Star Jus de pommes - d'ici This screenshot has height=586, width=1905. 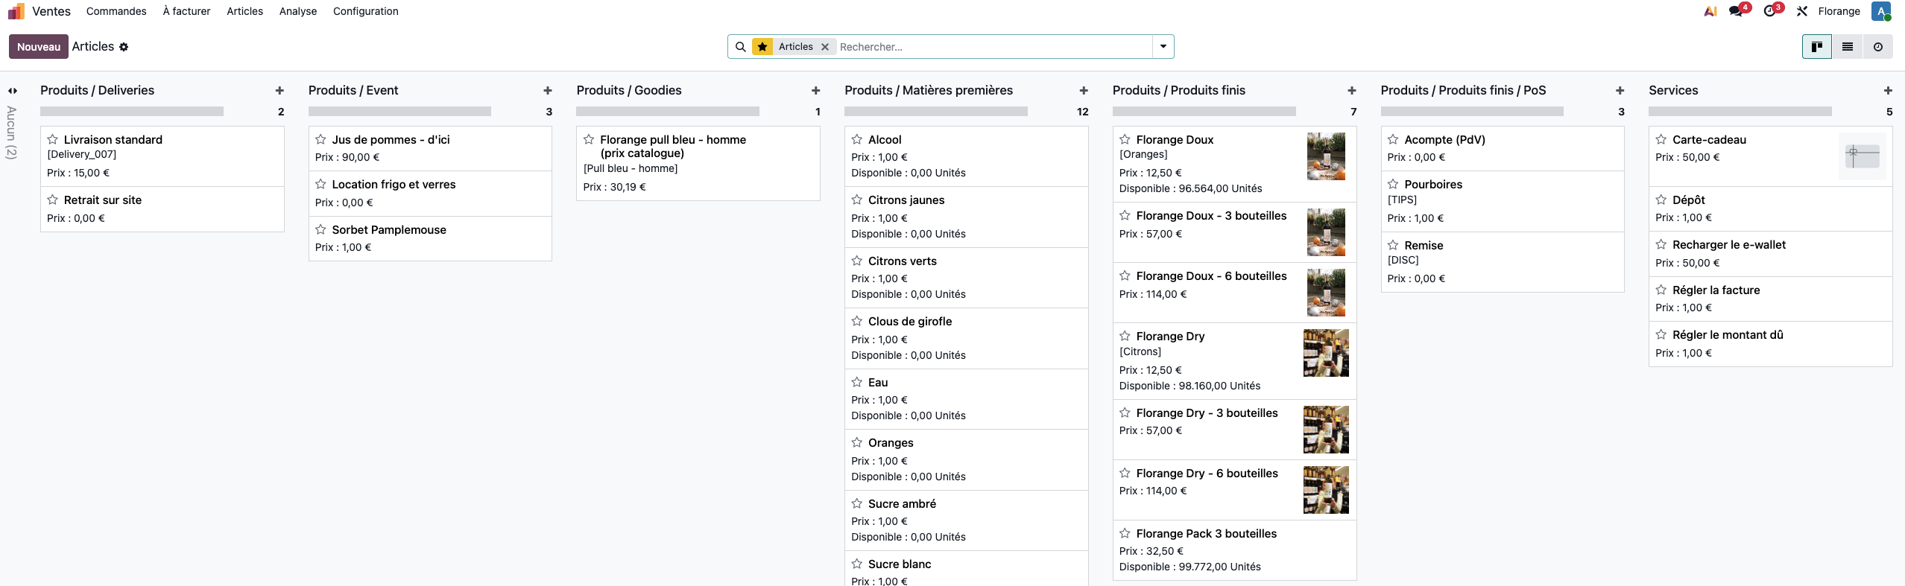pyautogui.click(x=320, y=139)
